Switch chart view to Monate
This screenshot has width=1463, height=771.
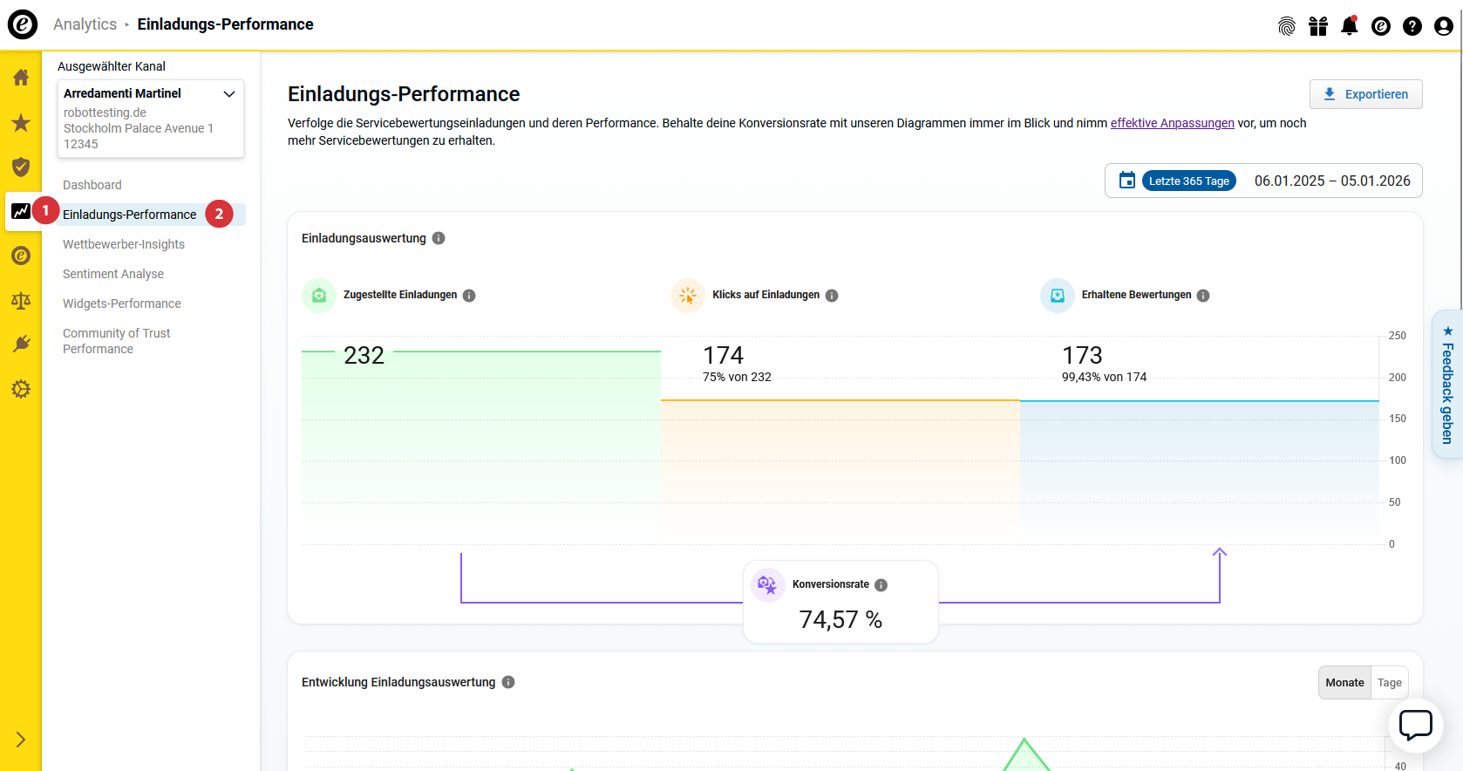(1344, 683)
